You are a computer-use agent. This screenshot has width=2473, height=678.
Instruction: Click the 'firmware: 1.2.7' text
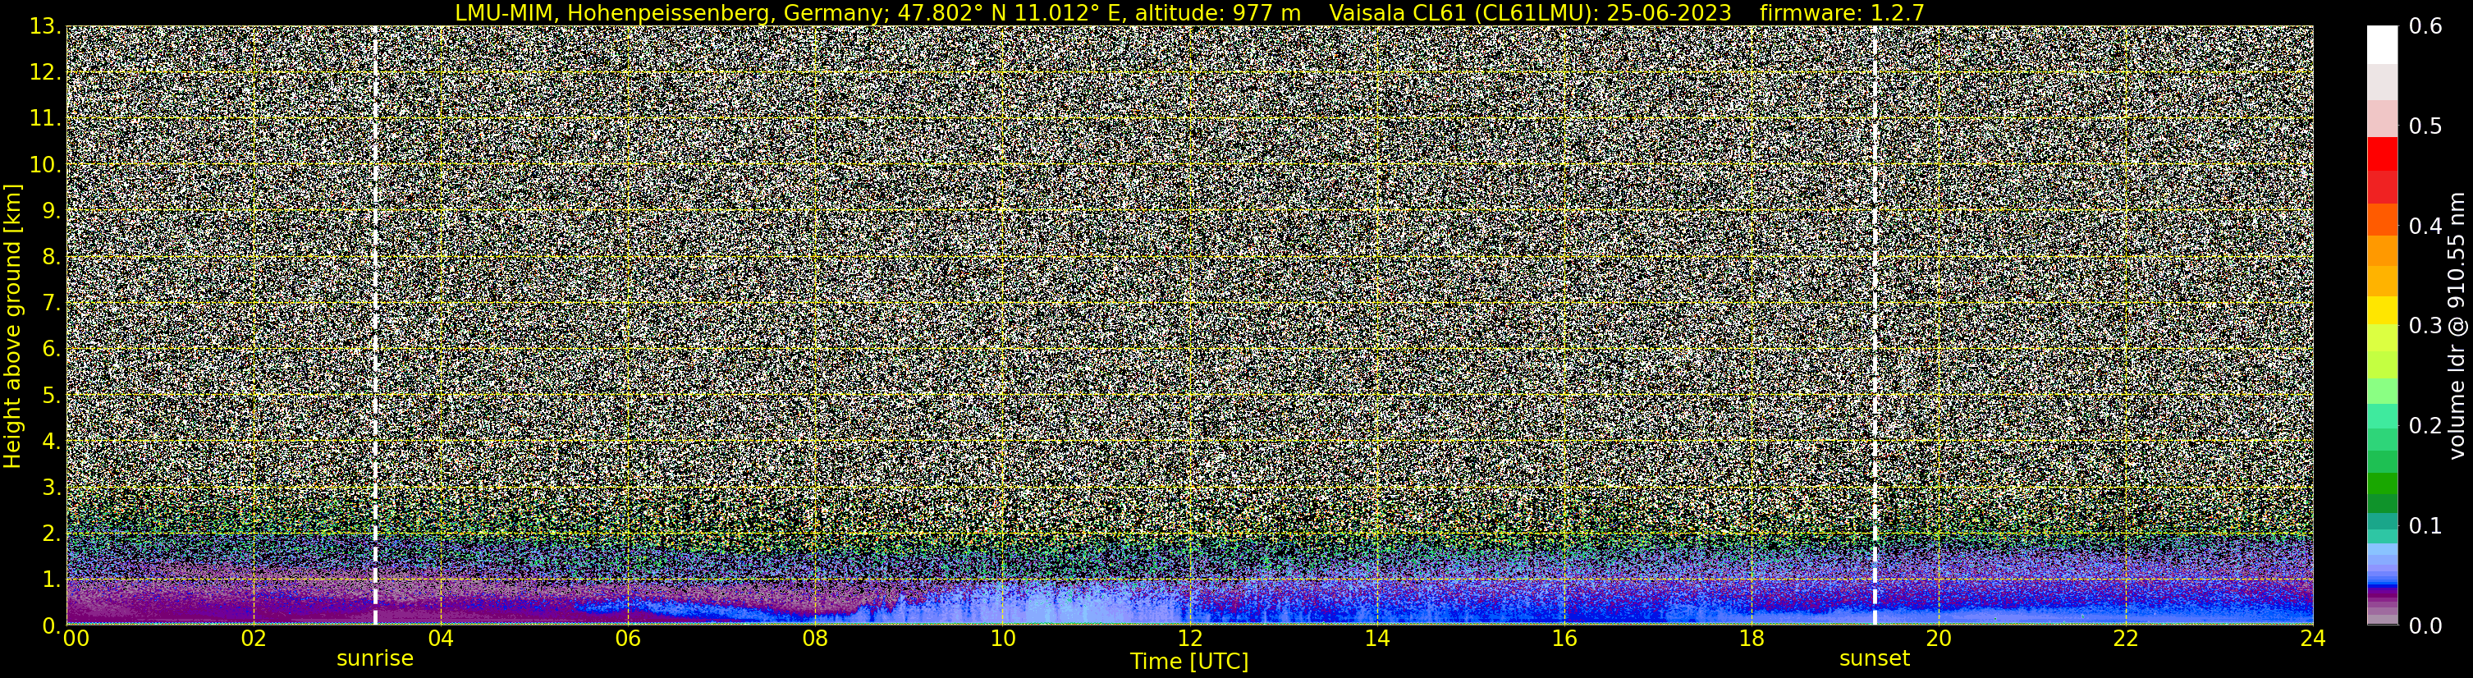[1843, 12]
